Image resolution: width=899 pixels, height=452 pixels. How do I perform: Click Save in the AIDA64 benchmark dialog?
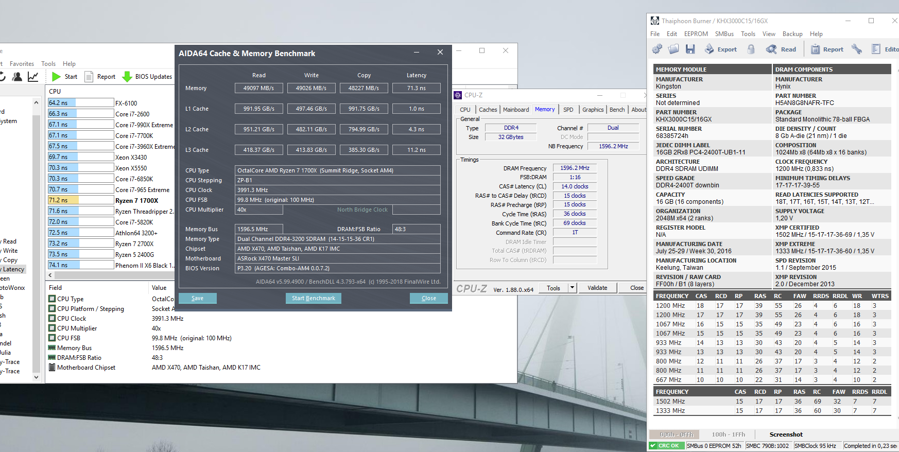click(197, 298)
